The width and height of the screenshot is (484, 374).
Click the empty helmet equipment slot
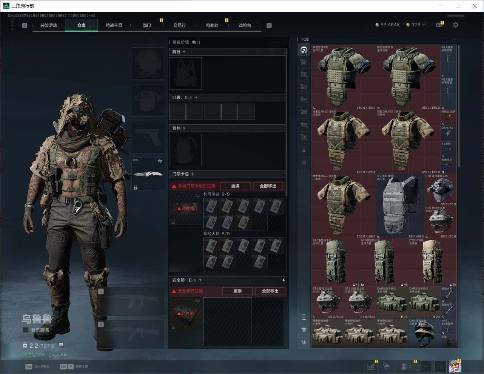[x=148, y=63]
